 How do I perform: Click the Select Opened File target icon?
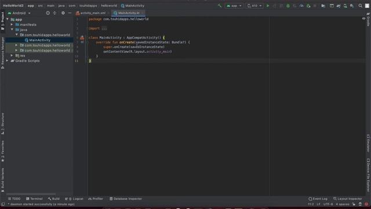[48, 13]
